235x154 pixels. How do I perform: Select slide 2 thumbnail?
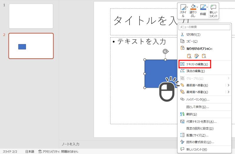[x=31, y=46]
